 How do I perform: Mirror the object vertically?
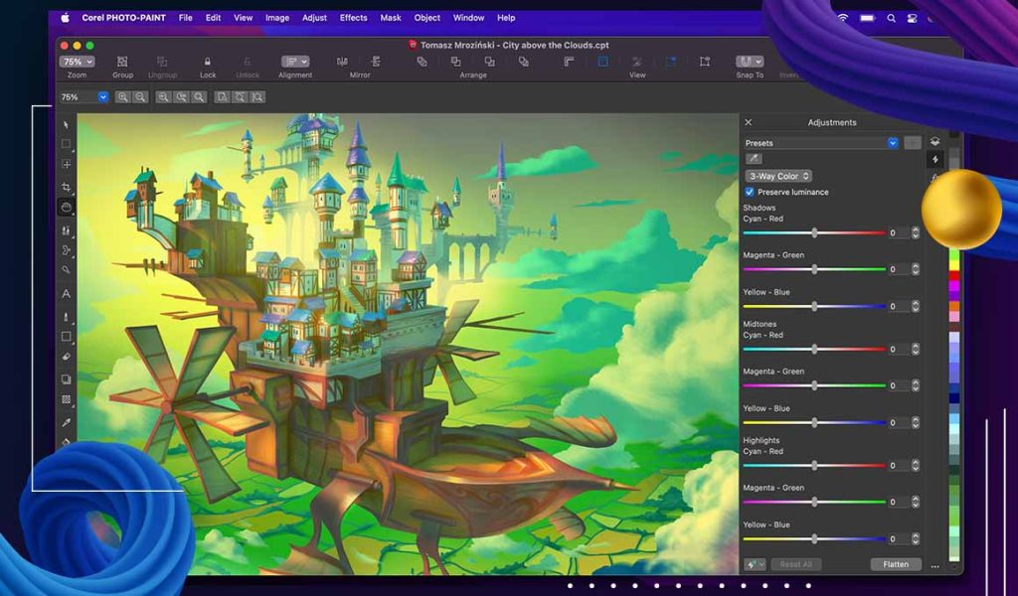pyautogui.click(x=375, y=62)
